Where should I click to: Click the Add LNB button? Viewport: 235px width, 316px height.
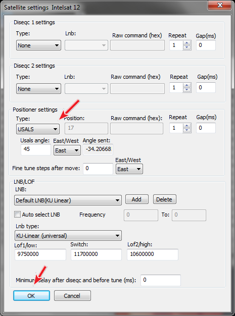(x=137, y=199)
